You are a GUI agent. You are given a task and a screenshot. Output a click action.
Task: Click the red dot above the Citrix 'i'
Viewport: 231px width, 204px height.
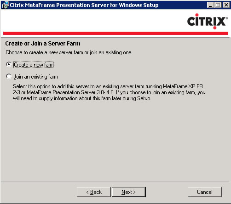pos(197,15)
